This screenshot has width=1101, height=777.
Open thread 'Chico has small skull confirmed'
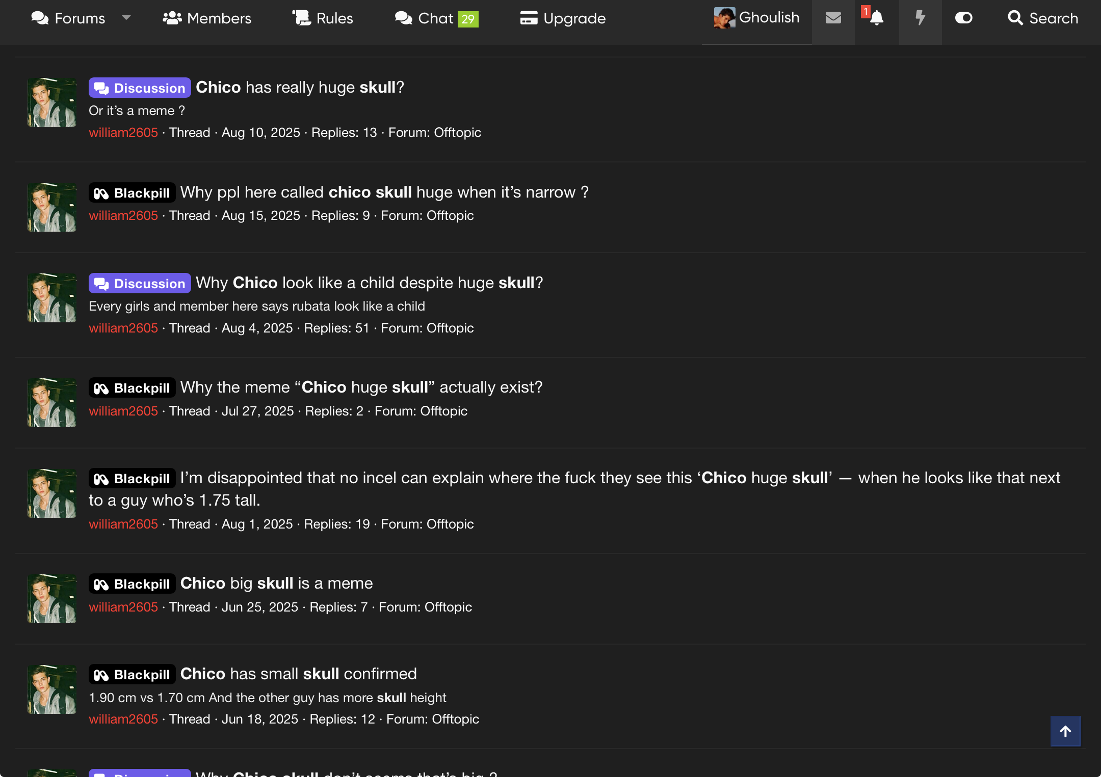(298, 674)
